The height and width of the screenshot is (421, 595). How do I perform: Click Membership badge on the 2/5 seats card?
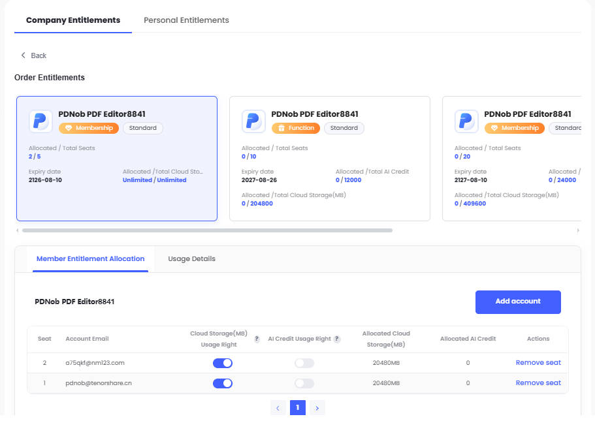pyautogui.click(x=89, y=128)
